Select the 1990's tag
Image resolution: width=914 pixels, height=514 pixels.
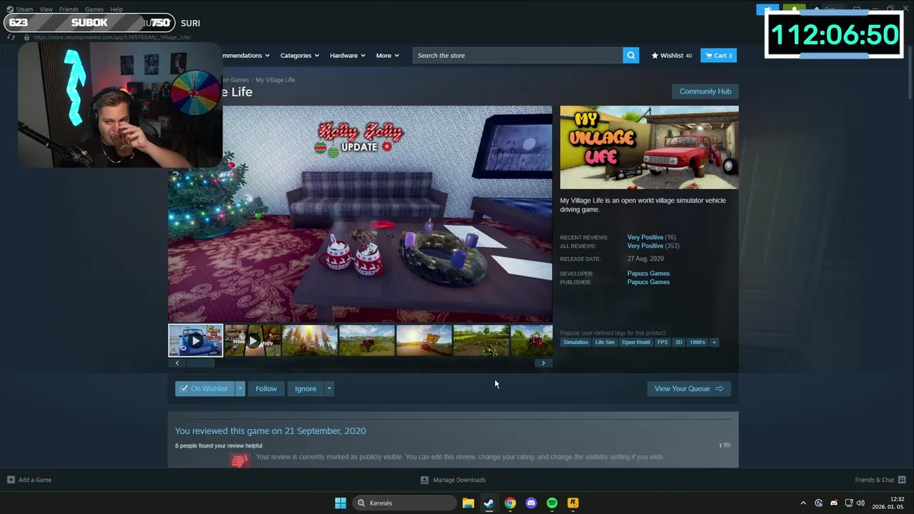pyautogui.click(x=697, y=342)
